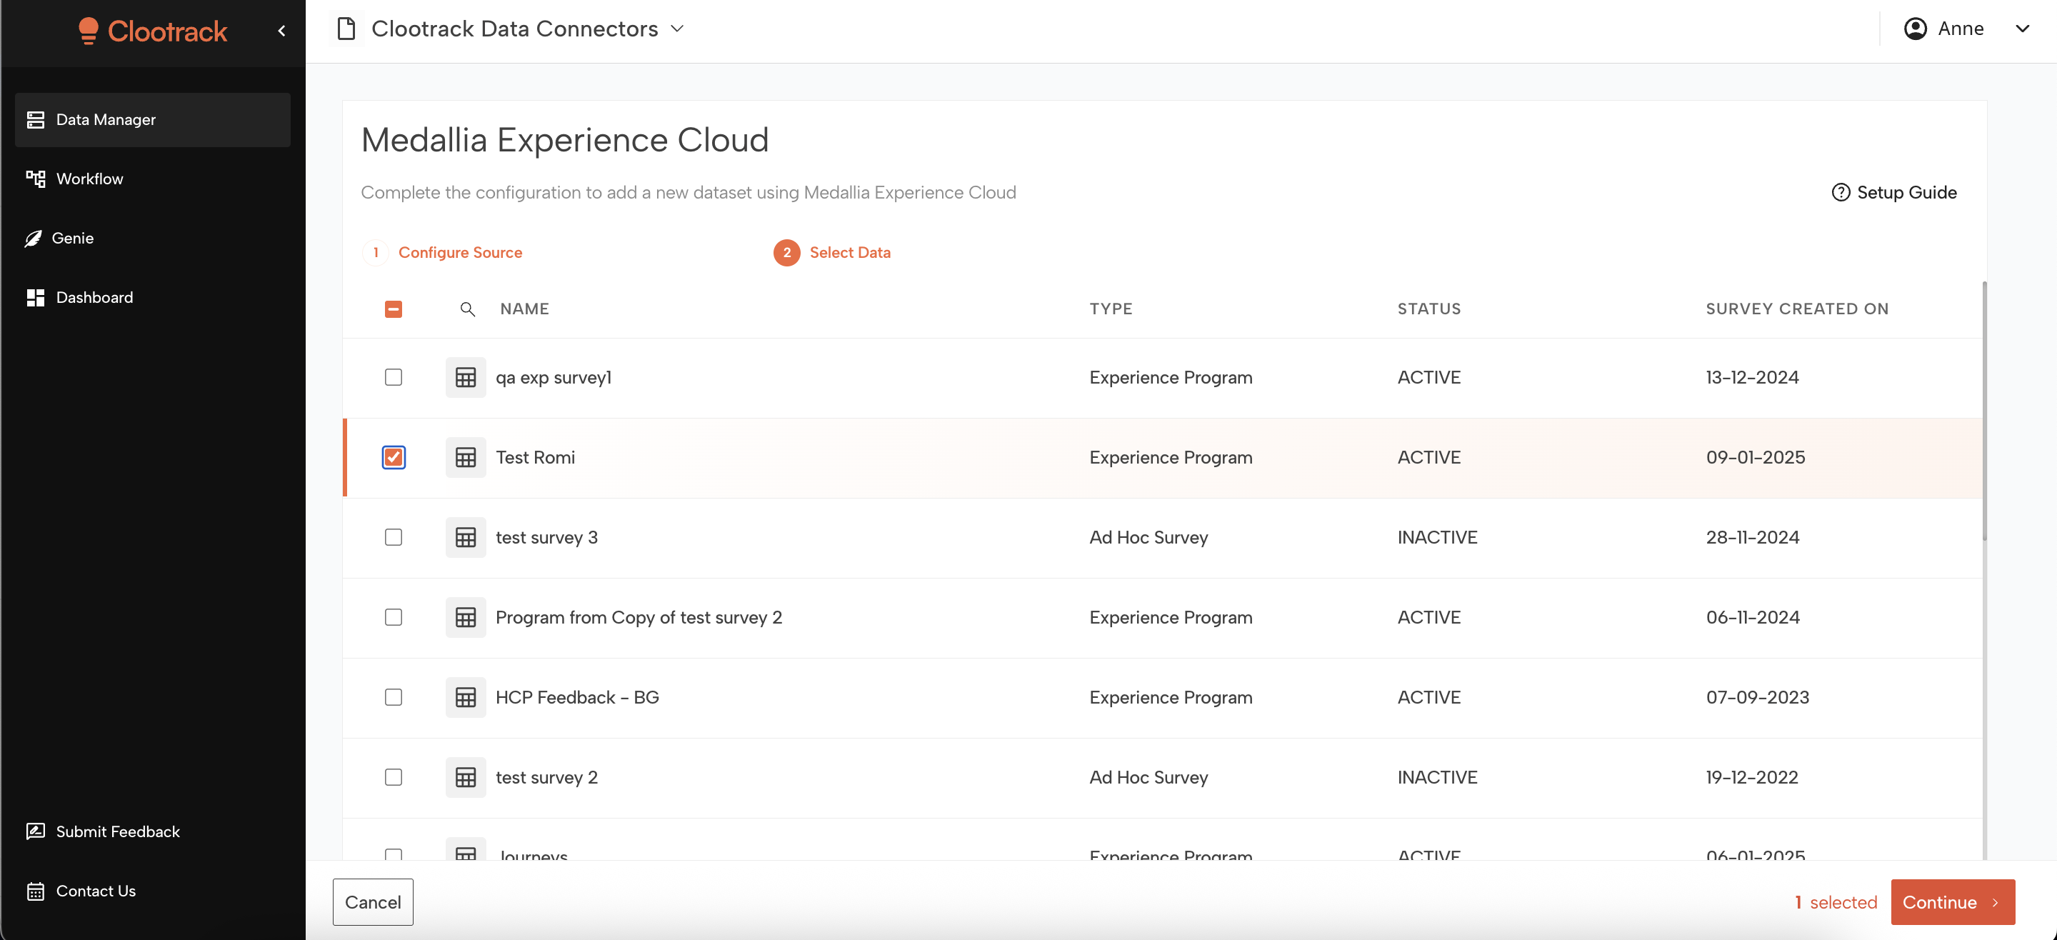The width and height of the screenshot is (2057, 940).
Task: Click the Workflow sidebar icon
Action: (x=35, y=179)
